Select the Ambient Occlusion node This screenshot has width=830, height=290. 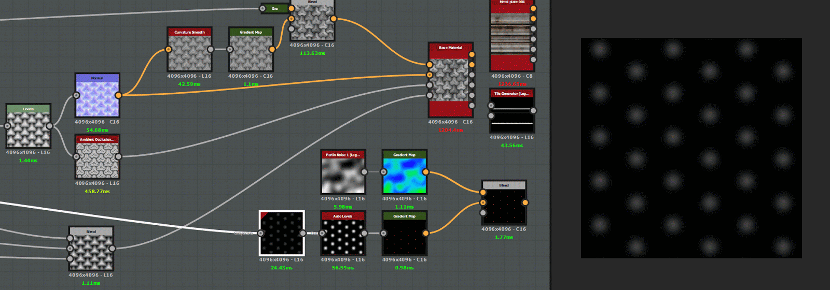97,156
